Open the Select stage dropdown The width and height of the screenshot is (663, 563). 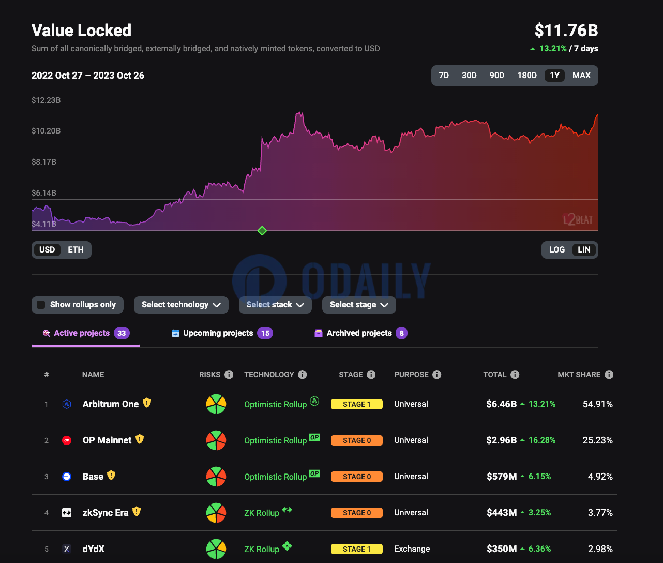click(x=359, y=305)
